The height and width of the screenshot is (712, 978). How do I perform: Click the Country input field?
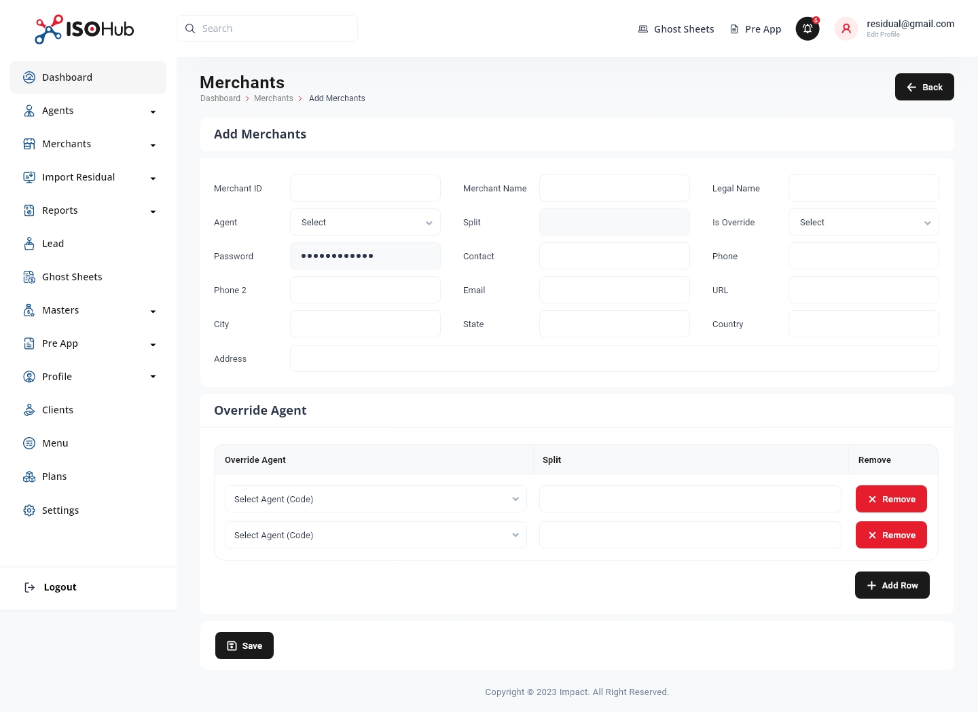click(864, 324)
